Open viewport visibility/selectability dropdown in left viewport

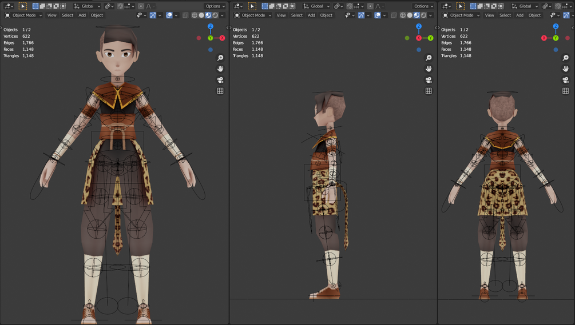141,15
